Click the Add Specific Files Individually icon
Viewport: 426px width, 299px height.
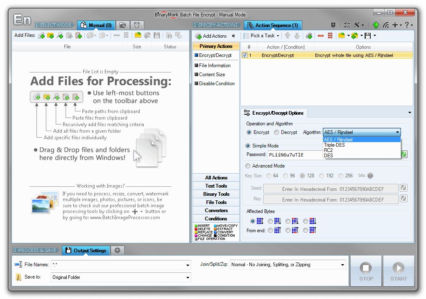pyautogui.click(x=41, y=36)
